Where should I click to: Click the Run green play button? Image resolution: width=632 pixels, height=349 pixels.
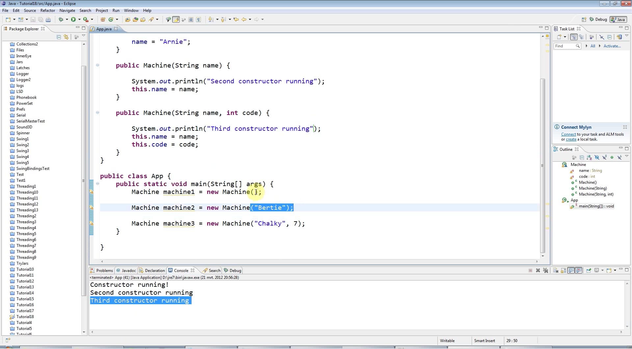[73, 19]
